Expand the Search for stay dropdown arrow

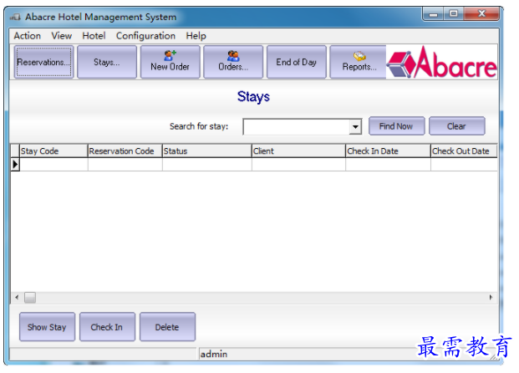tap(355, 126)
